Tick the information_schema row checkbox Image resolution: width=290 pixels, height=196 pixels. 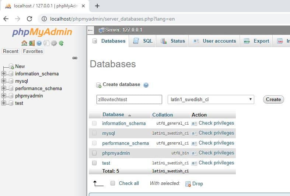94,123
